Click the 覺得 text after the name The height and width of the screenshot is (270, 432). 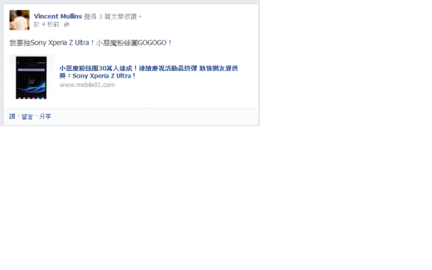pos(90,16)
